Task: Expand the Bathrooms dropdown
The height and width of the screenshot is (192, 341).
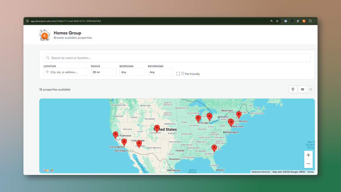Action: [x=161, y=72]
